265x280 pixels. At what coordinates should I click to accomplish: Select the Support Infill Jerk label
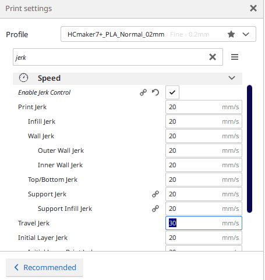point(65,209)
